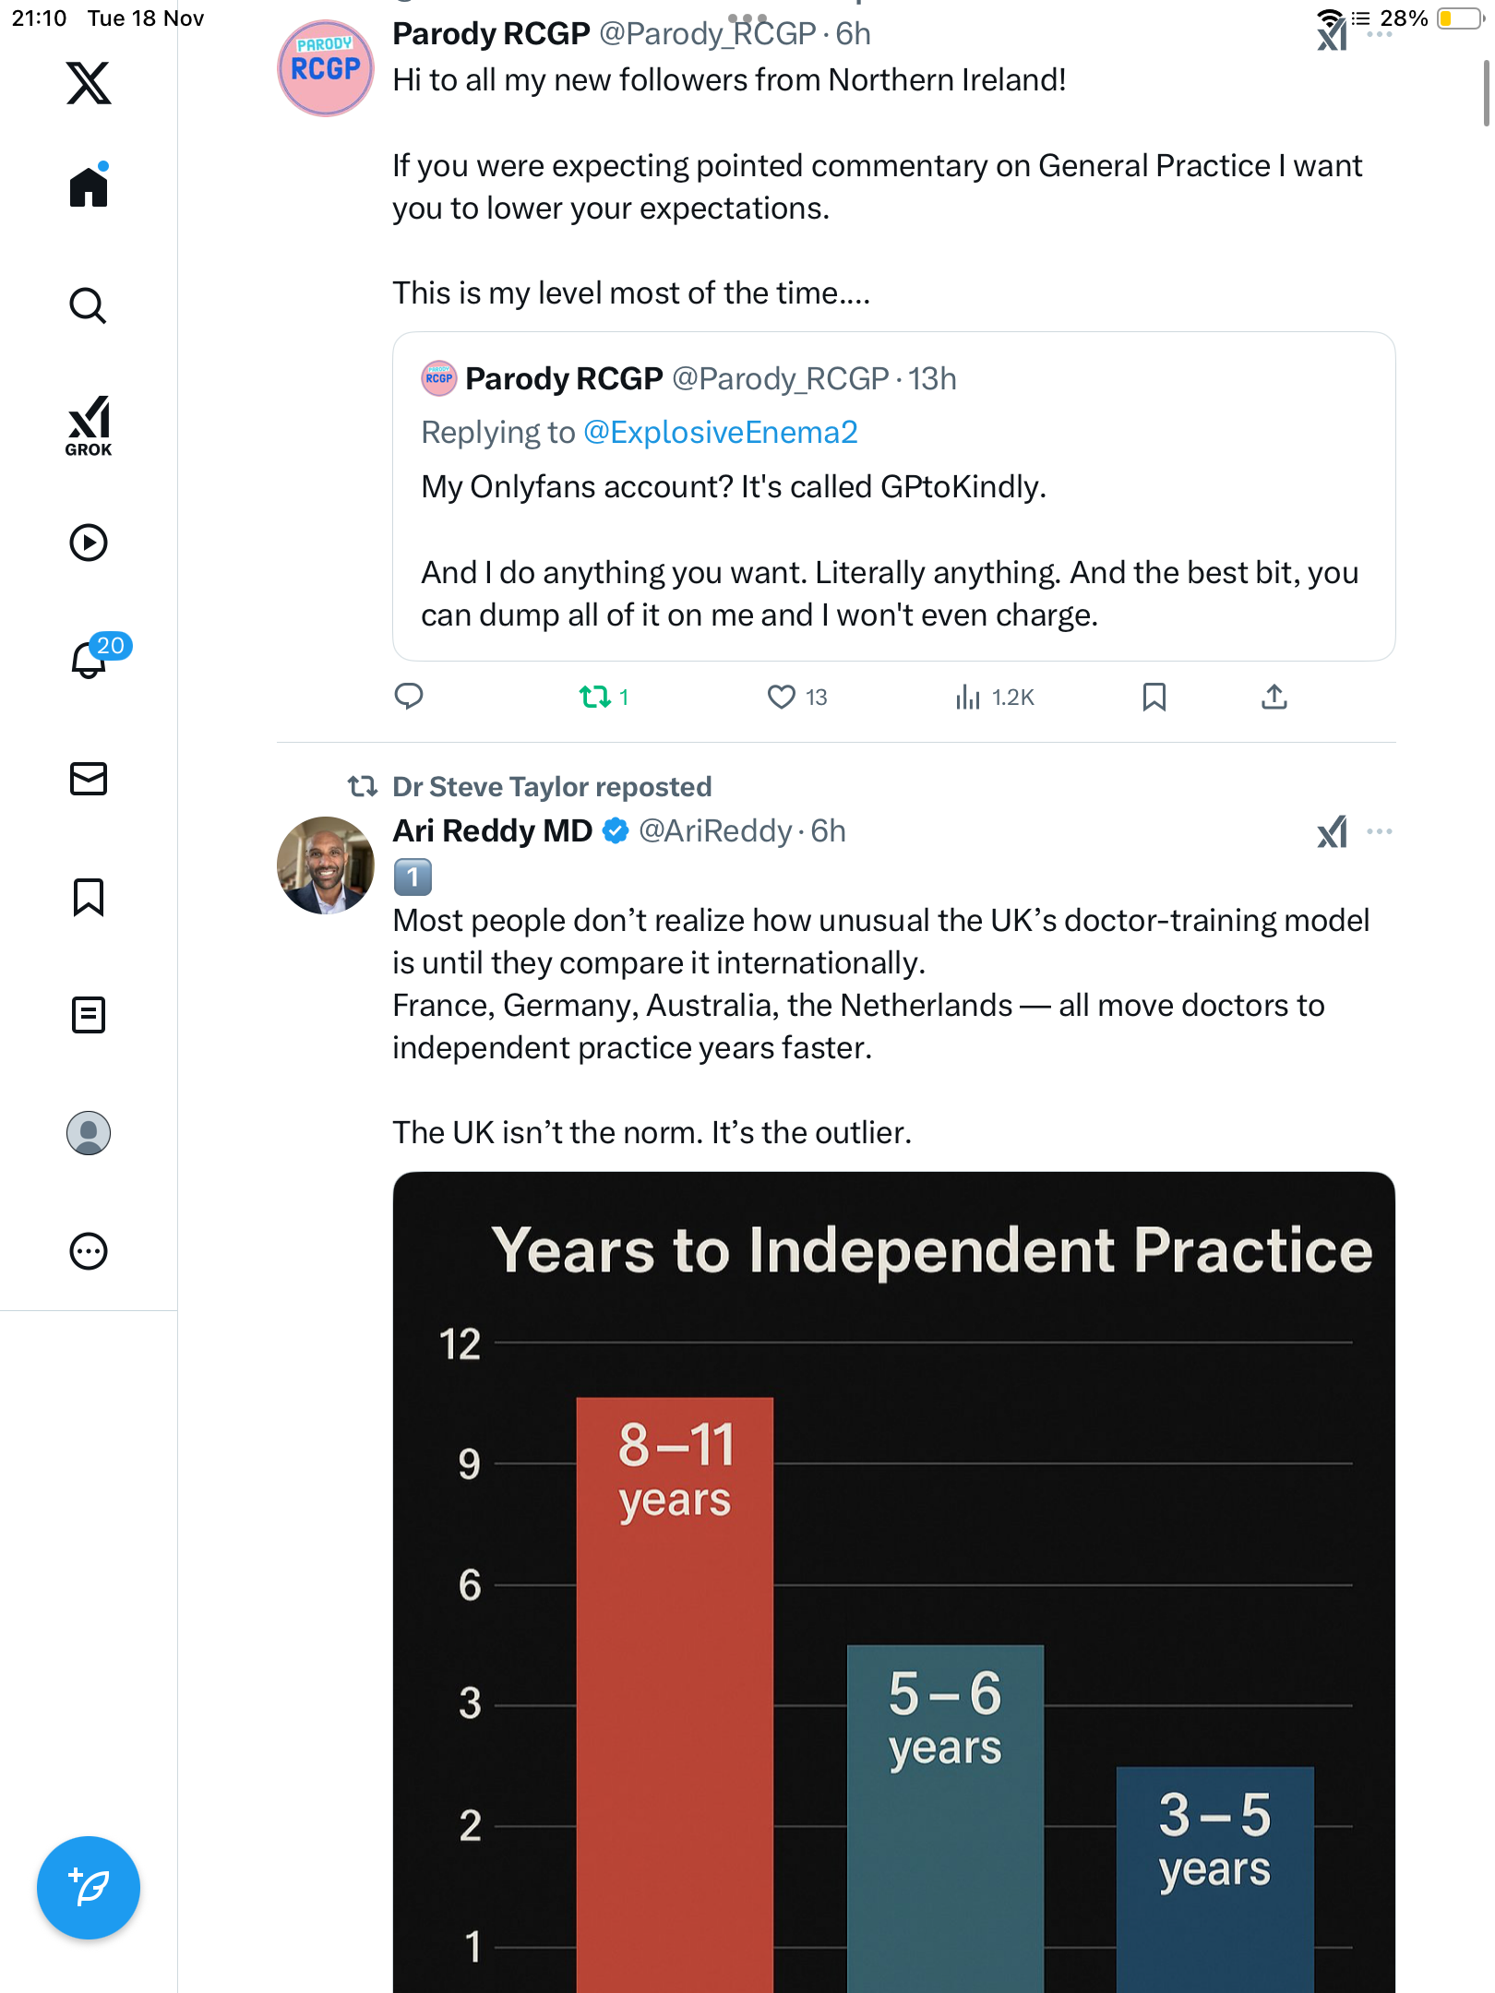
Task: Open share menu on Parody RCGP post
Action: pyautogui.click(x=1274, y=697)
